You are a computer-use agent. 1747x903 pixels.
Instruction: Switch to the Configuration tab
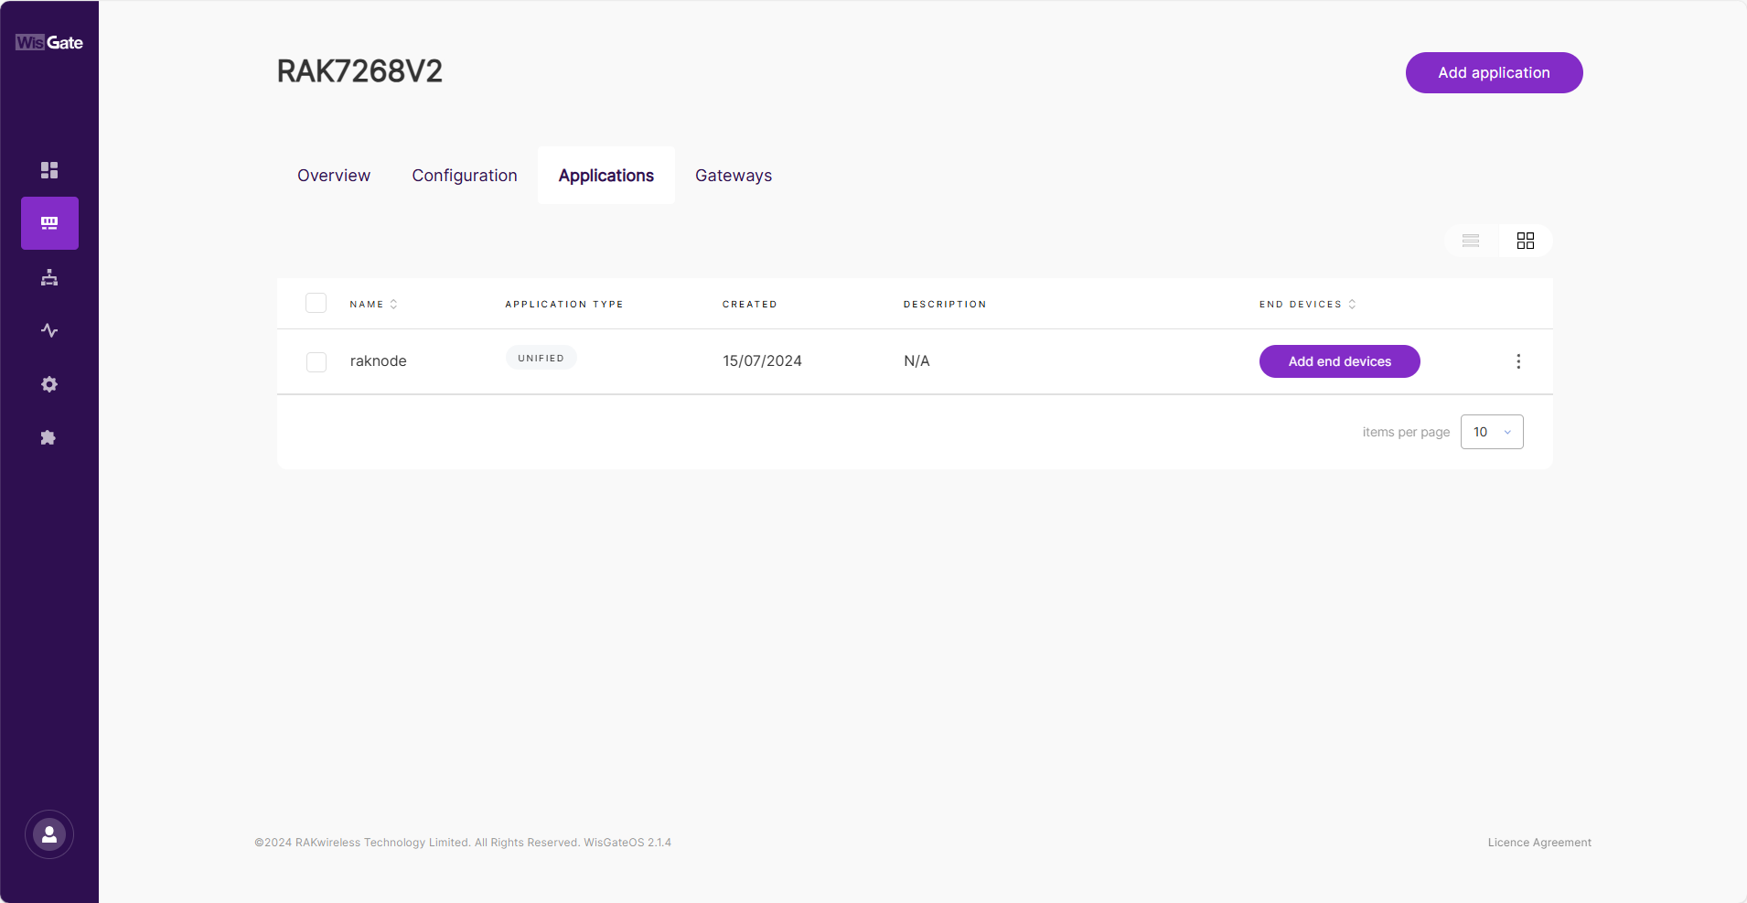(465, 176)
